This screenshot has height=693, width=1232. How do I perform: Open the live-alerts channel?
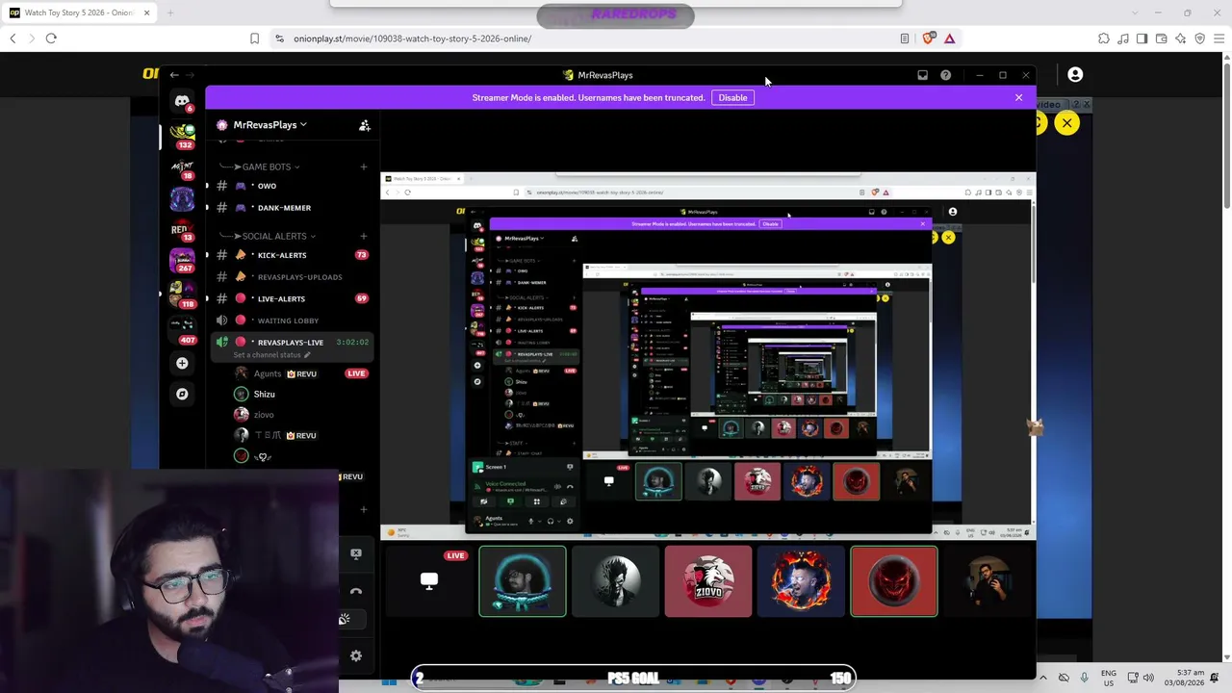point(289,298)
